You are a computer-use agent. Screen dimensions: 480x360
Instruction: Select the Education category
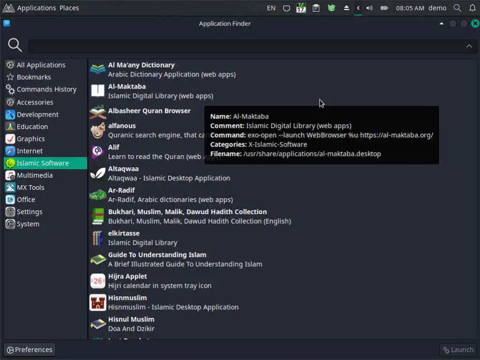pos(45,127)
